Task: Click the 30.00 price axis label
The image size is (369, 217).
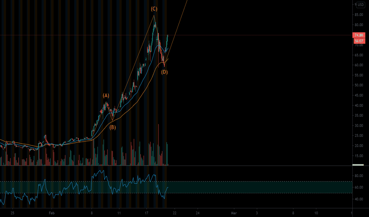Action: 359,125
